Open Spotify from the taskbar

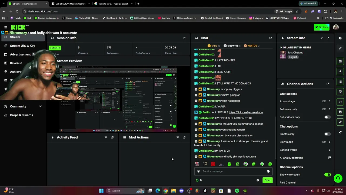coord(237,191)
